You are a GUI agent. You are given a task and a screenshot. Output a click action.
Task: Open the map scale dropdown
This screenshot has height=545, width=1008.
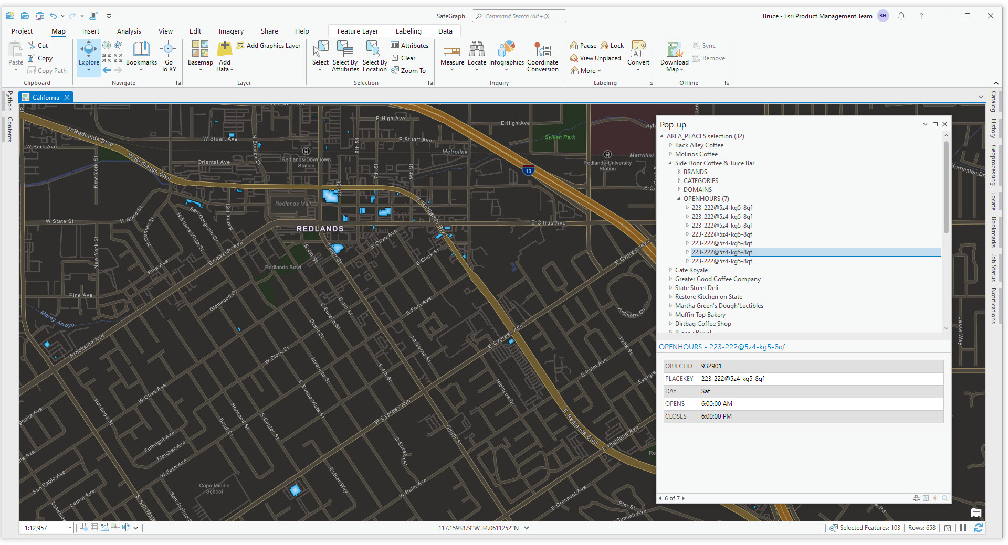[70, 528]
